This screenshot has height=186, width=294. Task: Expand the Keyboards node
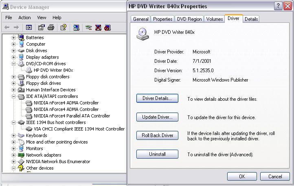click(13, 135)
